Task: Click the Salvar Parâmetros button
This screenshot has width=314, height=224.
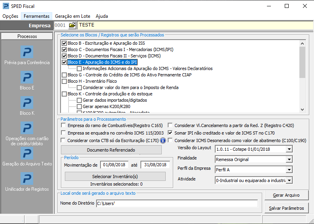Action: click(286, 208)
